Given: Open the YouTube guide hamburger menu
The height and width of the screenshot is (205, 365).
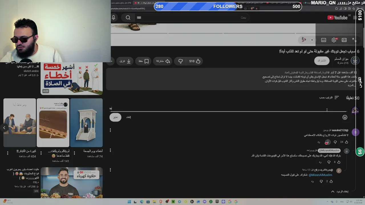Looking at the screenshot, I should (x=355, y=18).
